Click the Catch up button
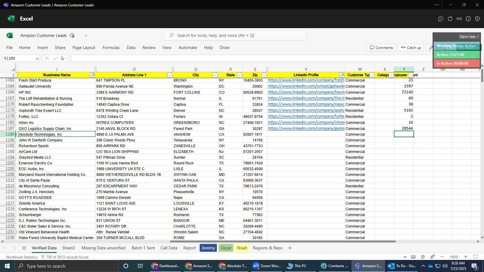The image size is (484, 272). [x=411, y=48]
